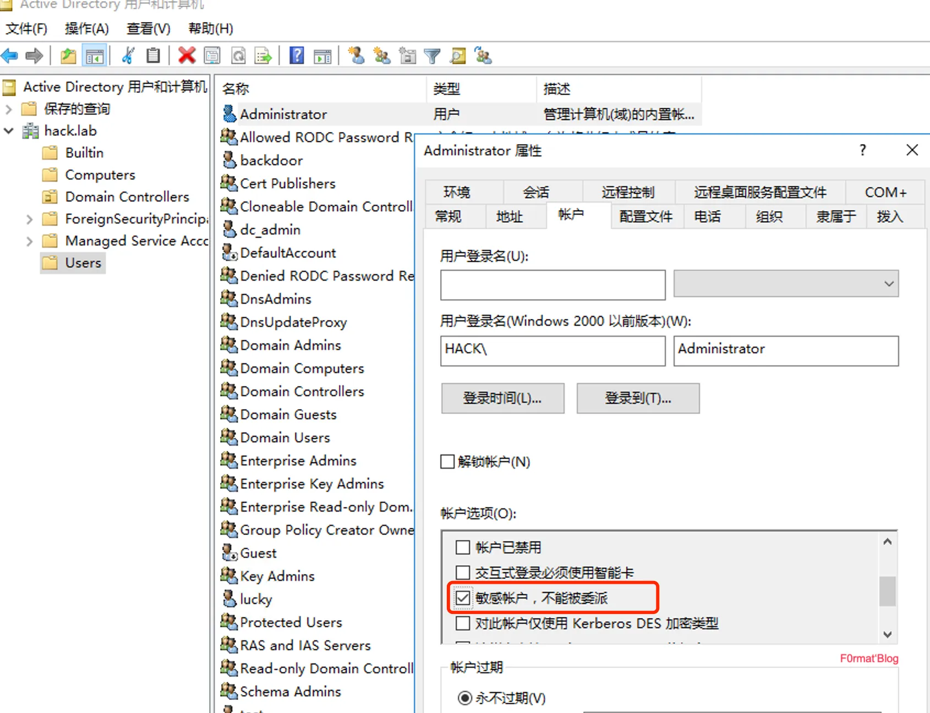The height and width of the screenshot is (713, 930).
Task: Click the 登录到(T)... log on to button
Action: point(638,398)
